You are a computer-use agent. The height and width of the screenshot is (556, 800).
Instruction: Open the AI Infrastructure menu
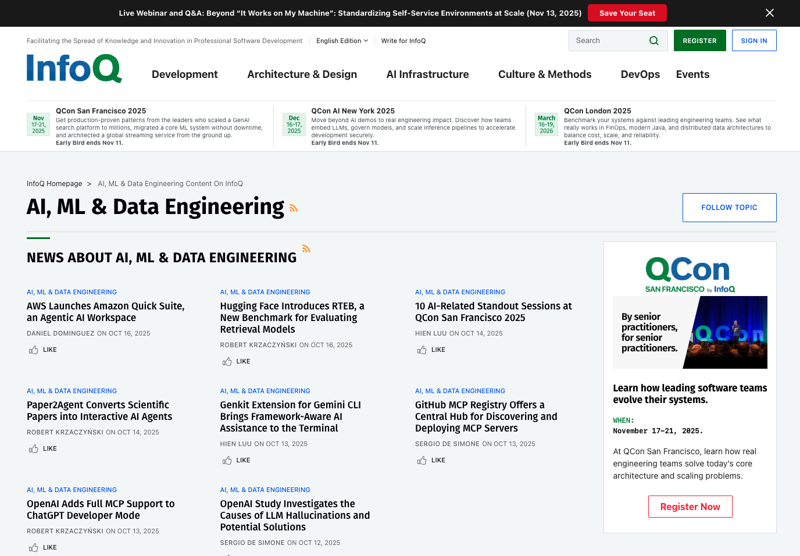pyautogui.click(x=428, y=74)
